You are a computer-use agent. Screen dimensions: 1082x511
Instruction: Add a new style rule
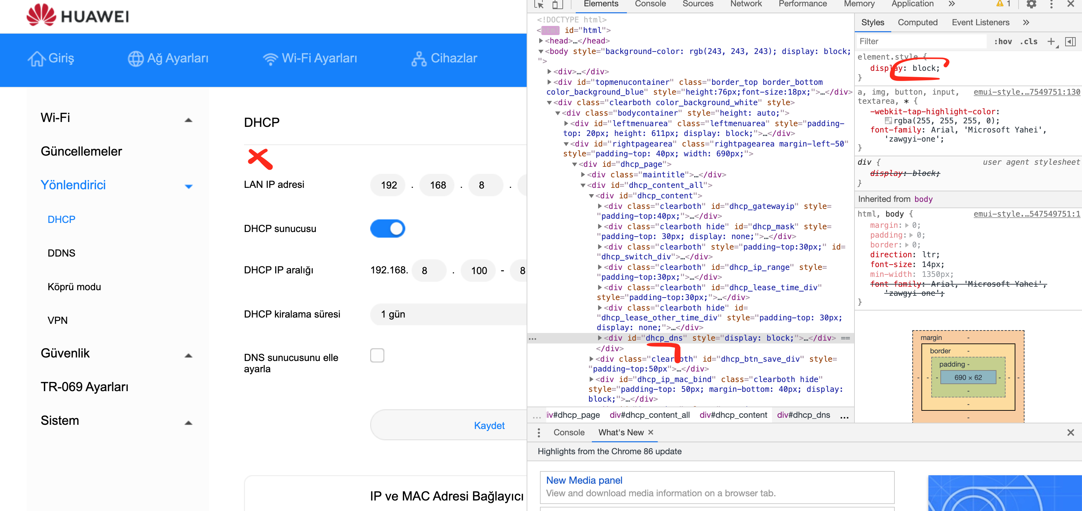[1051, 41]
